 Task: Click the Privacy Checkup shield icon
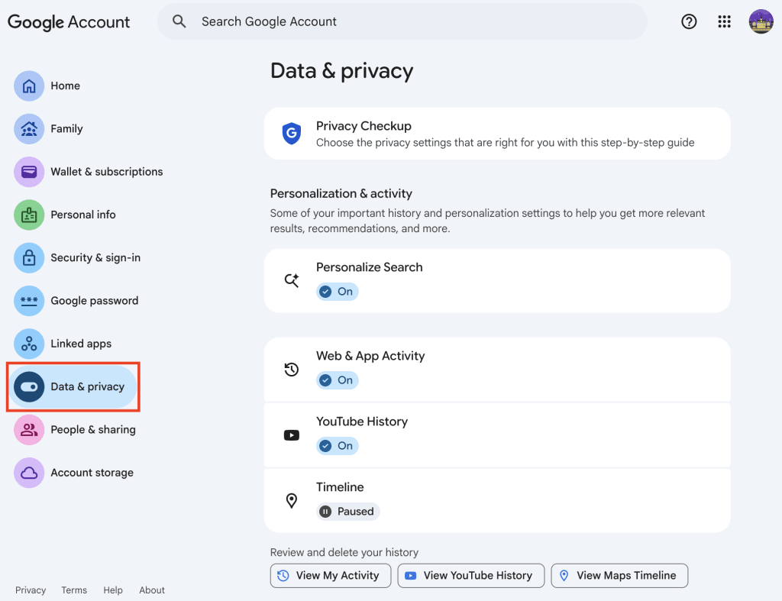[x=292, y=134]
